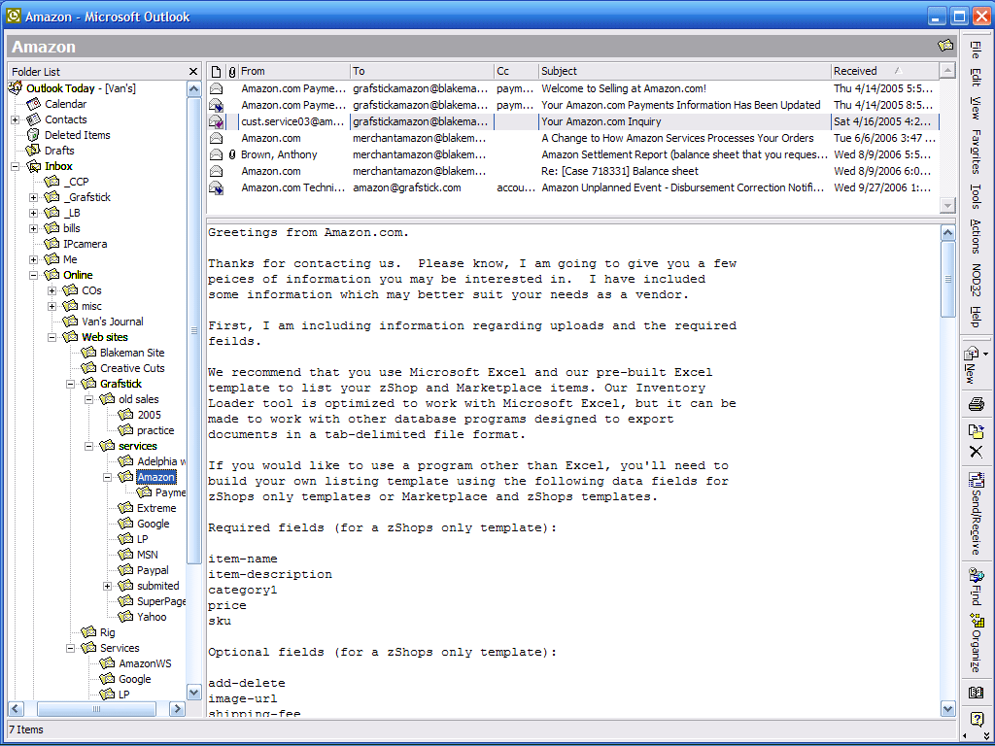Image resolution: width=995 pixels, height=746 pixels.
Task: Click the Help question mark icon
Action: click(976, 720)
